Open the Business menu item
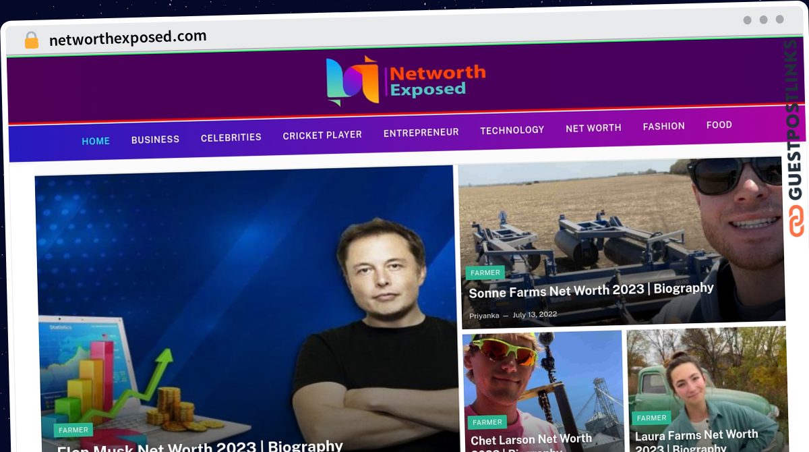Screen dimensions: 809x452 click(x=155, y=139)
